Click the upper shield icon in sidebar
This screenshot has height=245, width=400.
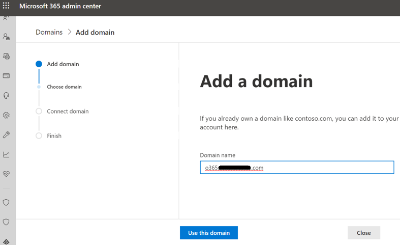pos(7,202)
